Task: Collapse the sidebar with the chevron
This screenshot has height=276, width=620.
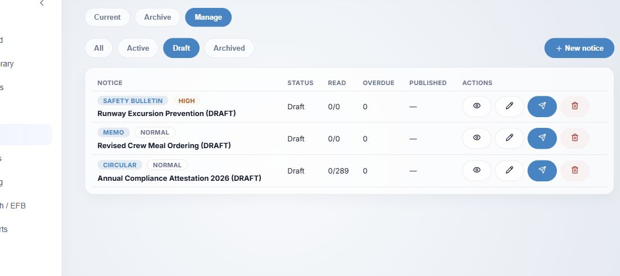Action: point(42,3)
